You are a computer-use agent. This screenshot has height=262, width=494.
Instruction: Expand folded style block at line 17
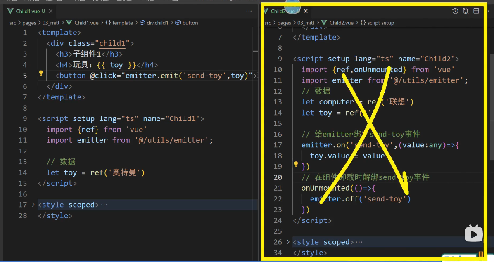coord(33,204)
